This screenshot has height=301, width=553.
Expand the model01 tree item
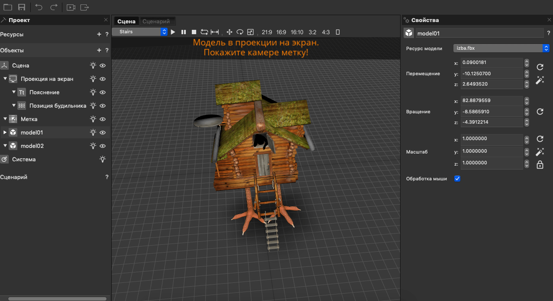(x=5, y=133)
